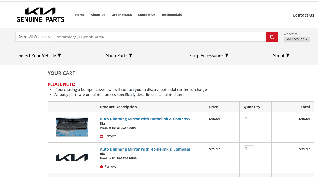Image resolution: width=318 pixels, height=177 pixels.
Task: Click the Kia Genuine Parts logo
Action: [x=40, y=15]
